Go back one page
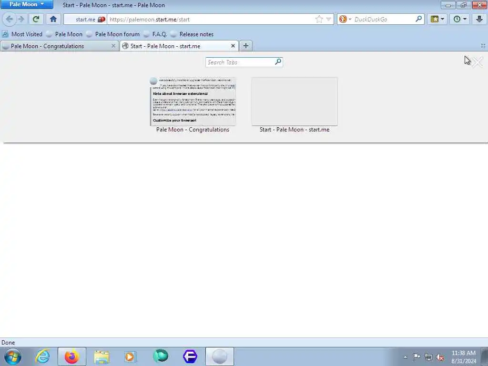Viewport: 488px width, 366px height. click(10, 19)
